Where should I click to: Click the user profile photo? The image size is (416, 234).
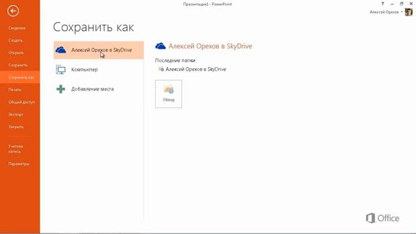point(409,12)
